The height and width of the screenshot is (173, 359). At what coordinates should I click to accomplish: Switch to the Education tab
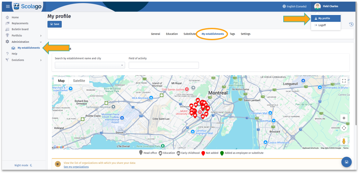[172, 34]
